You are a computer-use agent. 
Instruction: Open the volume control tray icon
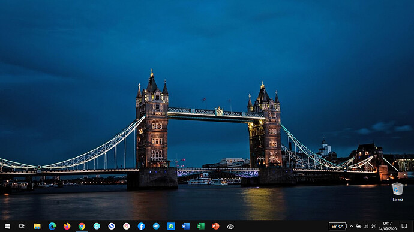click(373, 226)
